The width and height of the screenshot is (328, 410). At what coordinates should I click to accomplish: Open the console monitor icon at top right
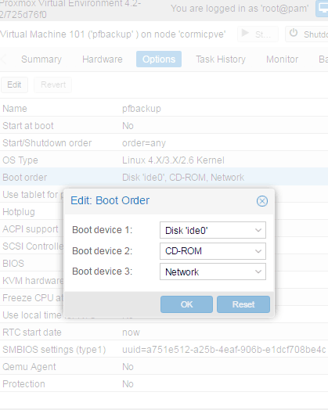(322, 8)
